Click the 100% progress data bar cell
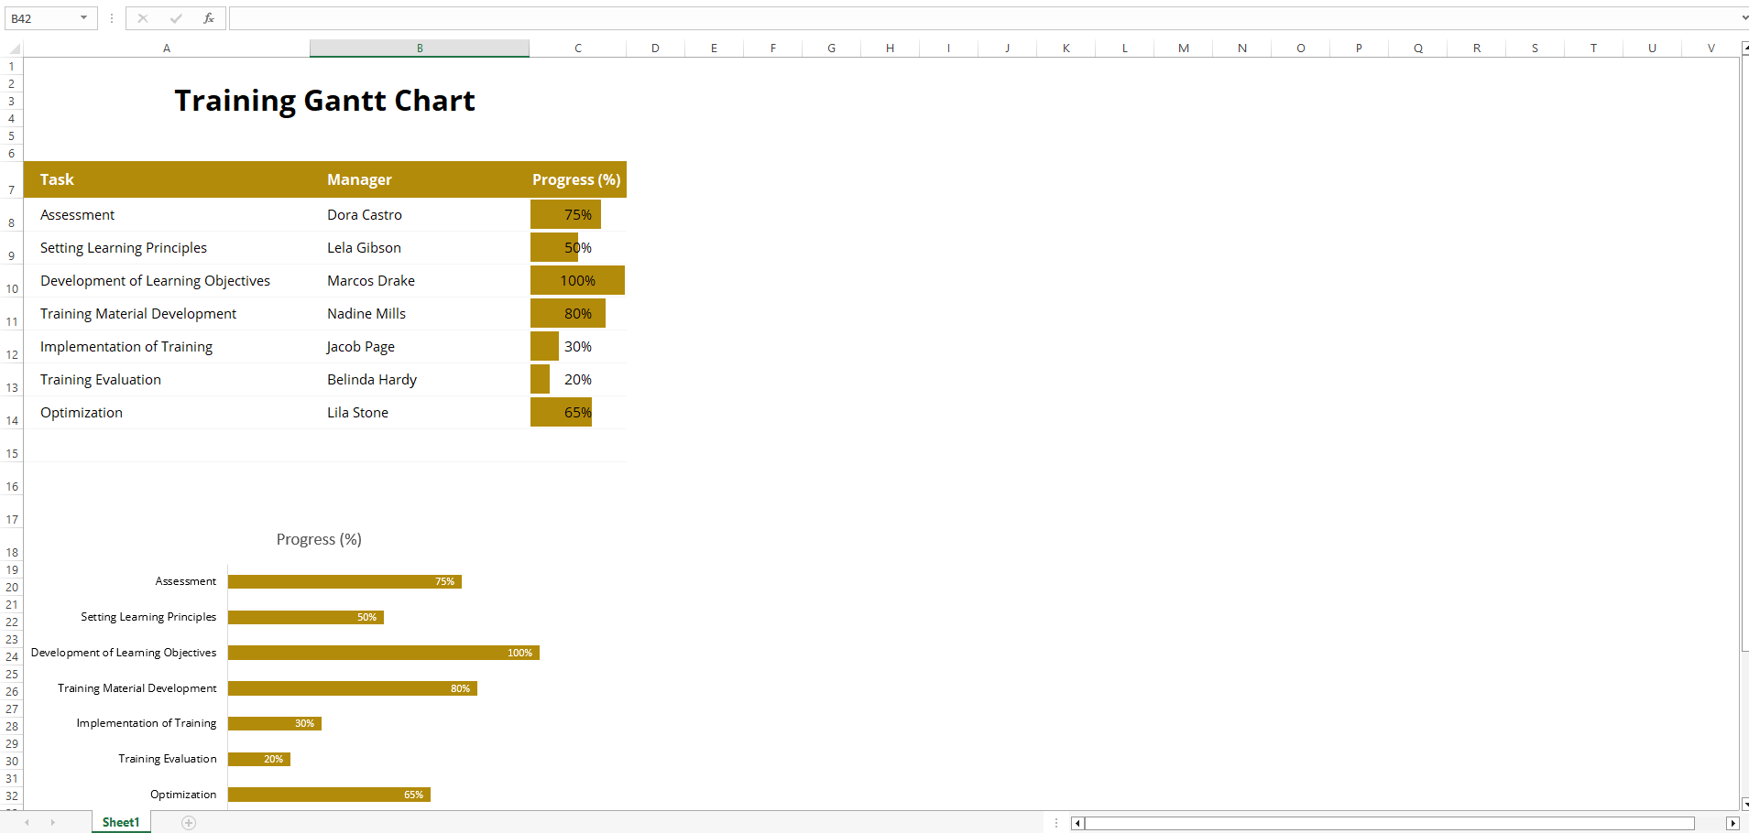 [x=578, y=281]
